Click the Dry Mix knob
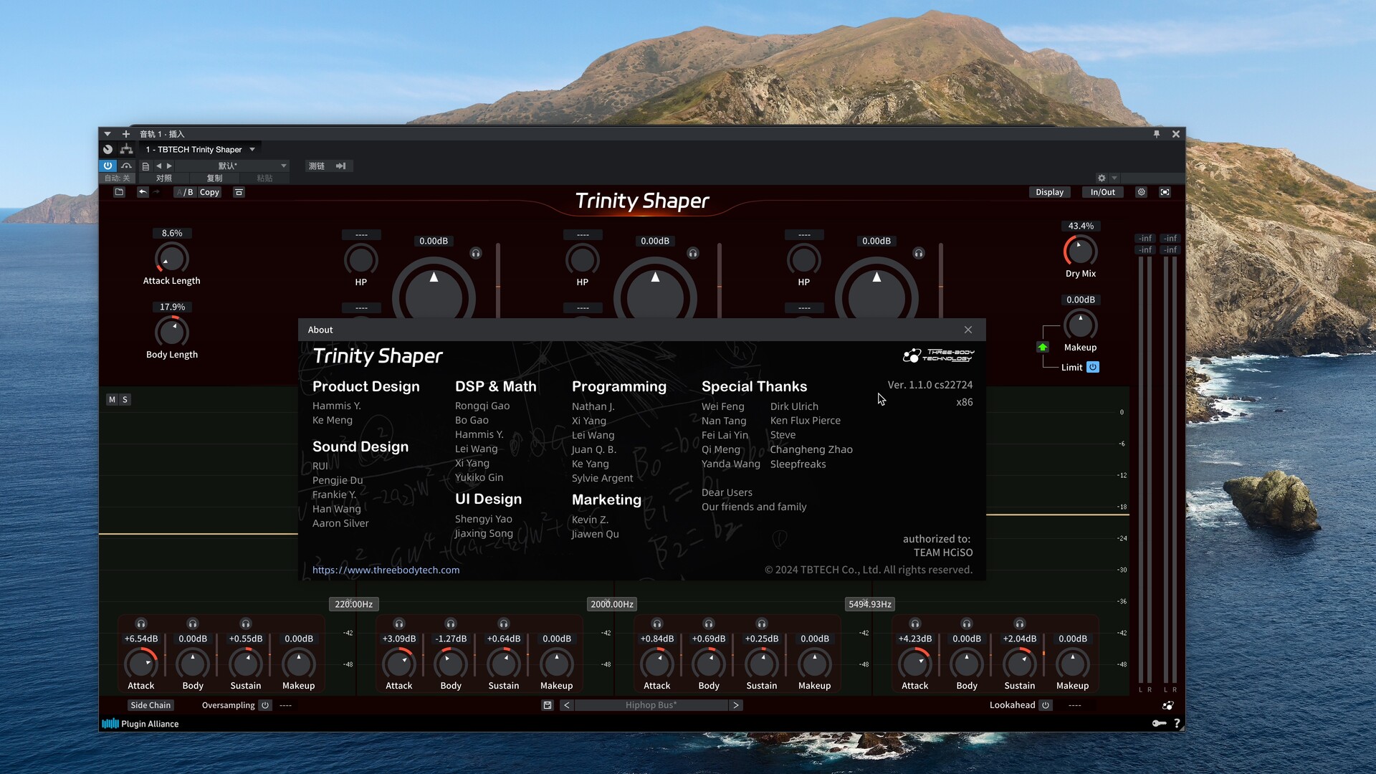The width and height of the screenshot is (1376, 774). pyautogui.click(x=1080, y=251)
